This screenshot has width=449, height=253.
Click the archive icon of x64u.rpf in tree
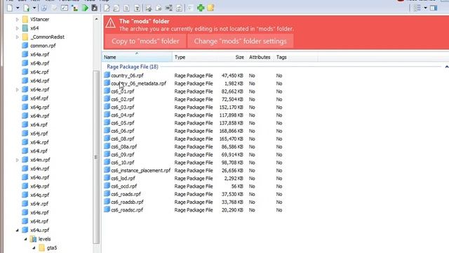click(x=25, y=230)
